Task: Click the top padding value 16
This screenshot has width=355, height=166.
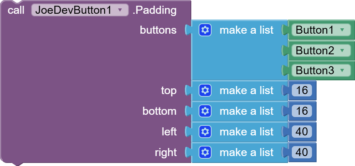Action: (x=302, y=90)
